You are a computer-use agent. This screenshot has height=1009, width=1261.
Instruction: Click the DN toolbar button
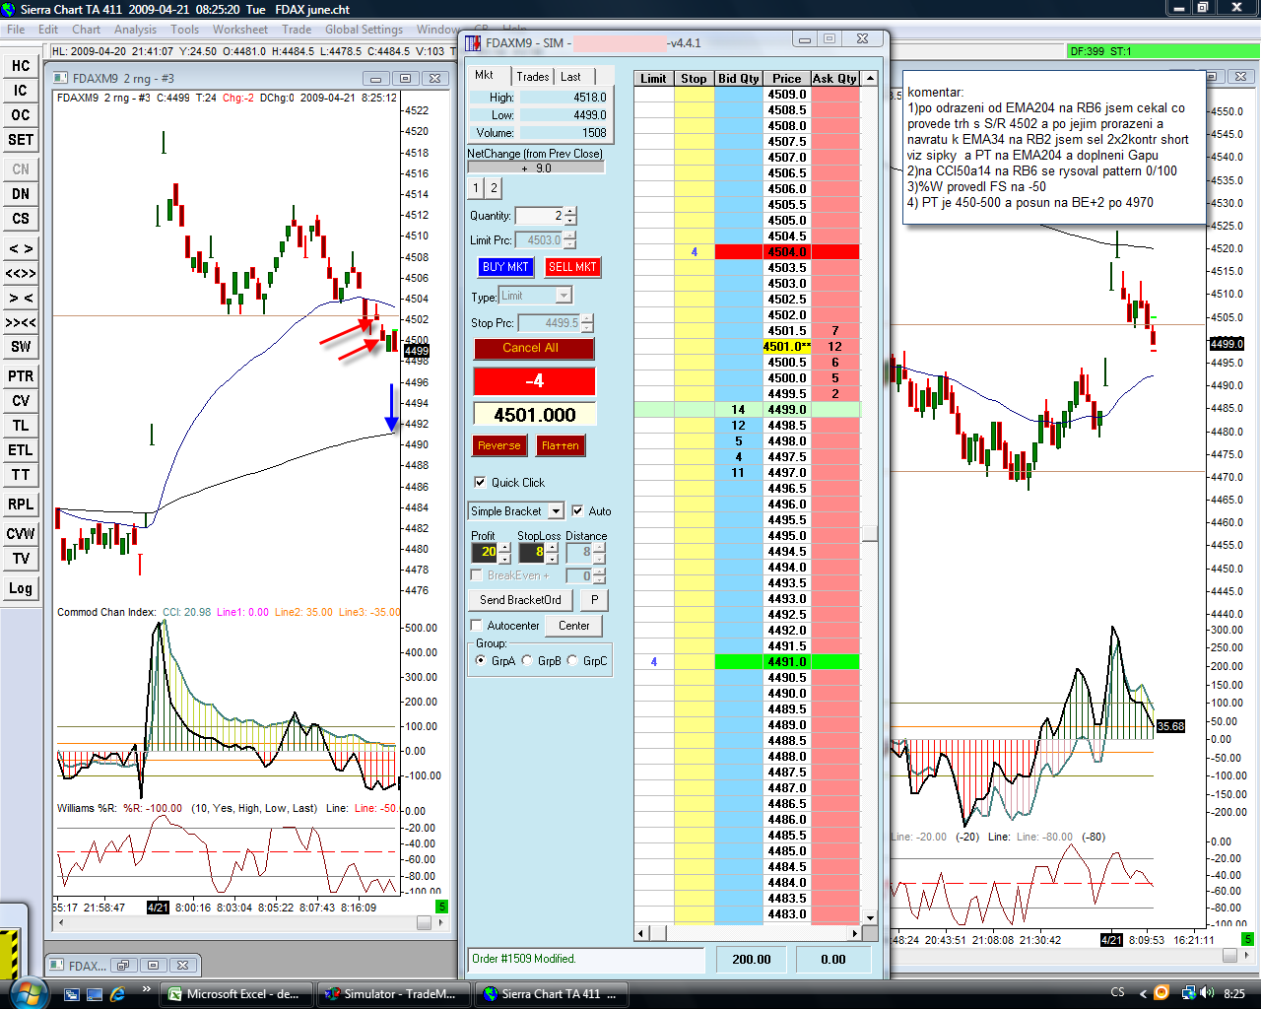click(x=21, y=194)
